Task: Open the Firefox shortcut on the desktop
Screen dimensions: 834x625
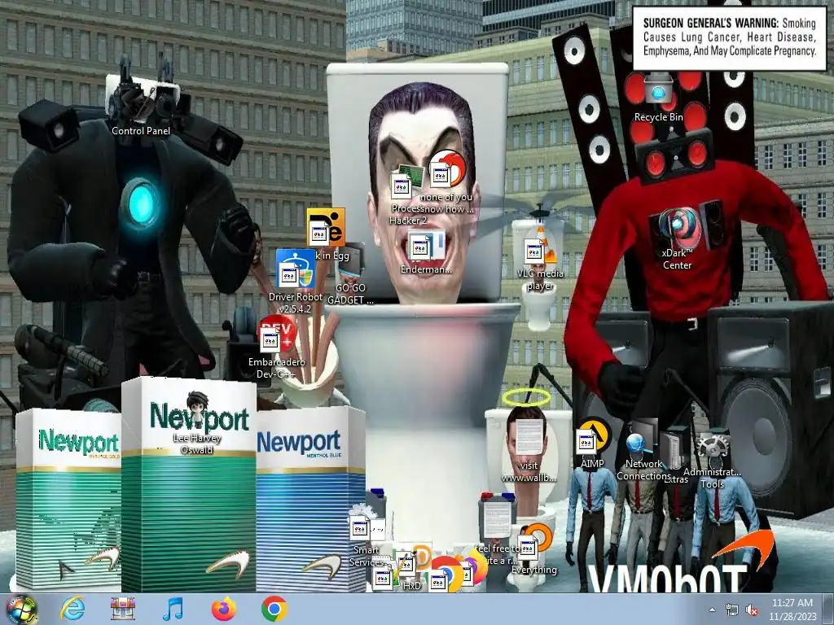Action: (x=475, y=569)
